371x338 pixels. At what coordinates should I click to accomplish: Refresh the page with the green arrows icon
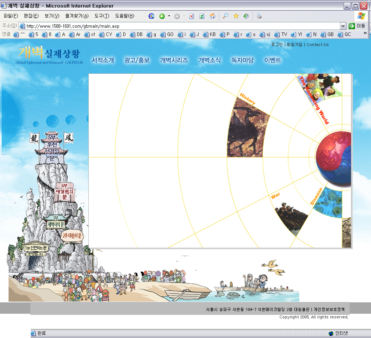tap(202, 16)
